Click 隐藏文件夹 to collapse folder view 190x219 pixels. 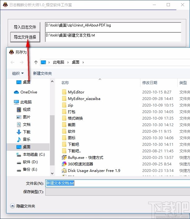point(23,206)
